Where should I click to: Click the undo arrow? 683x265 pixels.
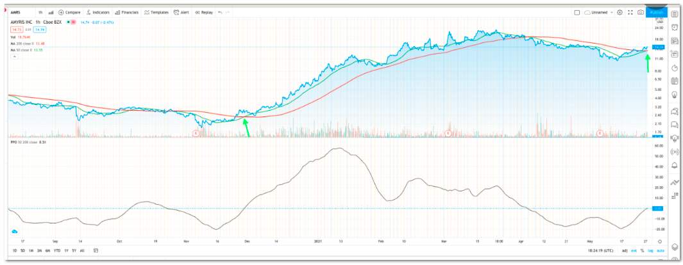pyautogui.click(x=221, y=12)
